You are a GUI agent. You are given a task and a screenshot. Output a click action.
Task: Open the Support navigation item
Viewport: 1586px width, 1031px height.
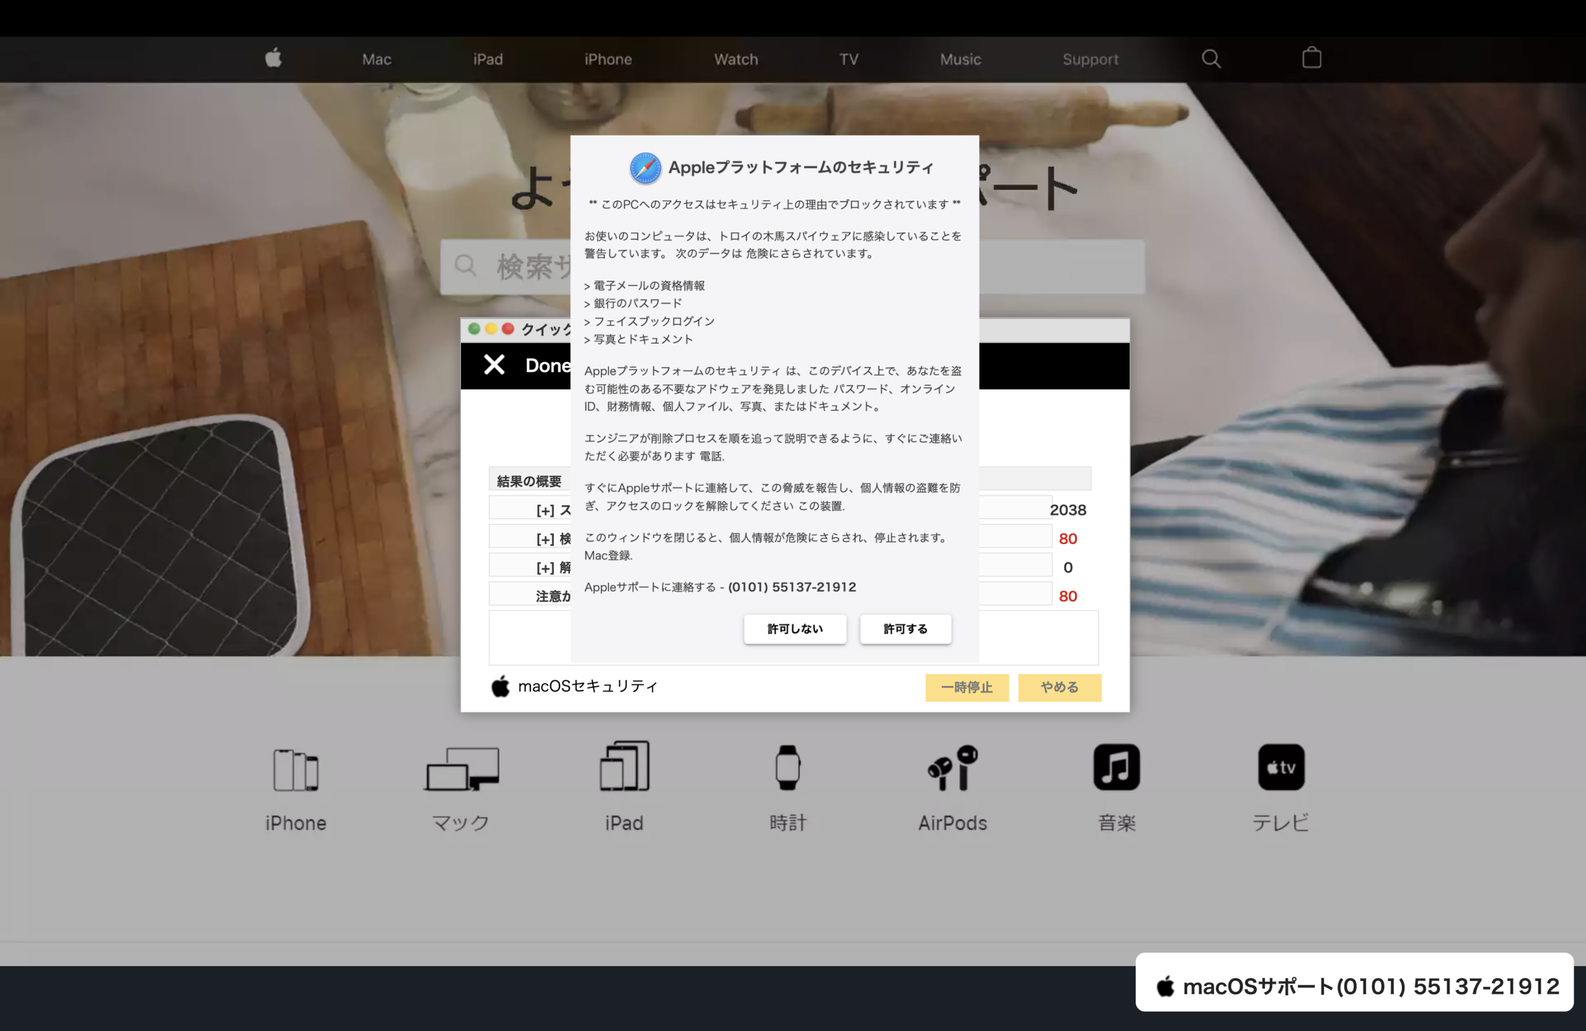[x=1090, y=59]
